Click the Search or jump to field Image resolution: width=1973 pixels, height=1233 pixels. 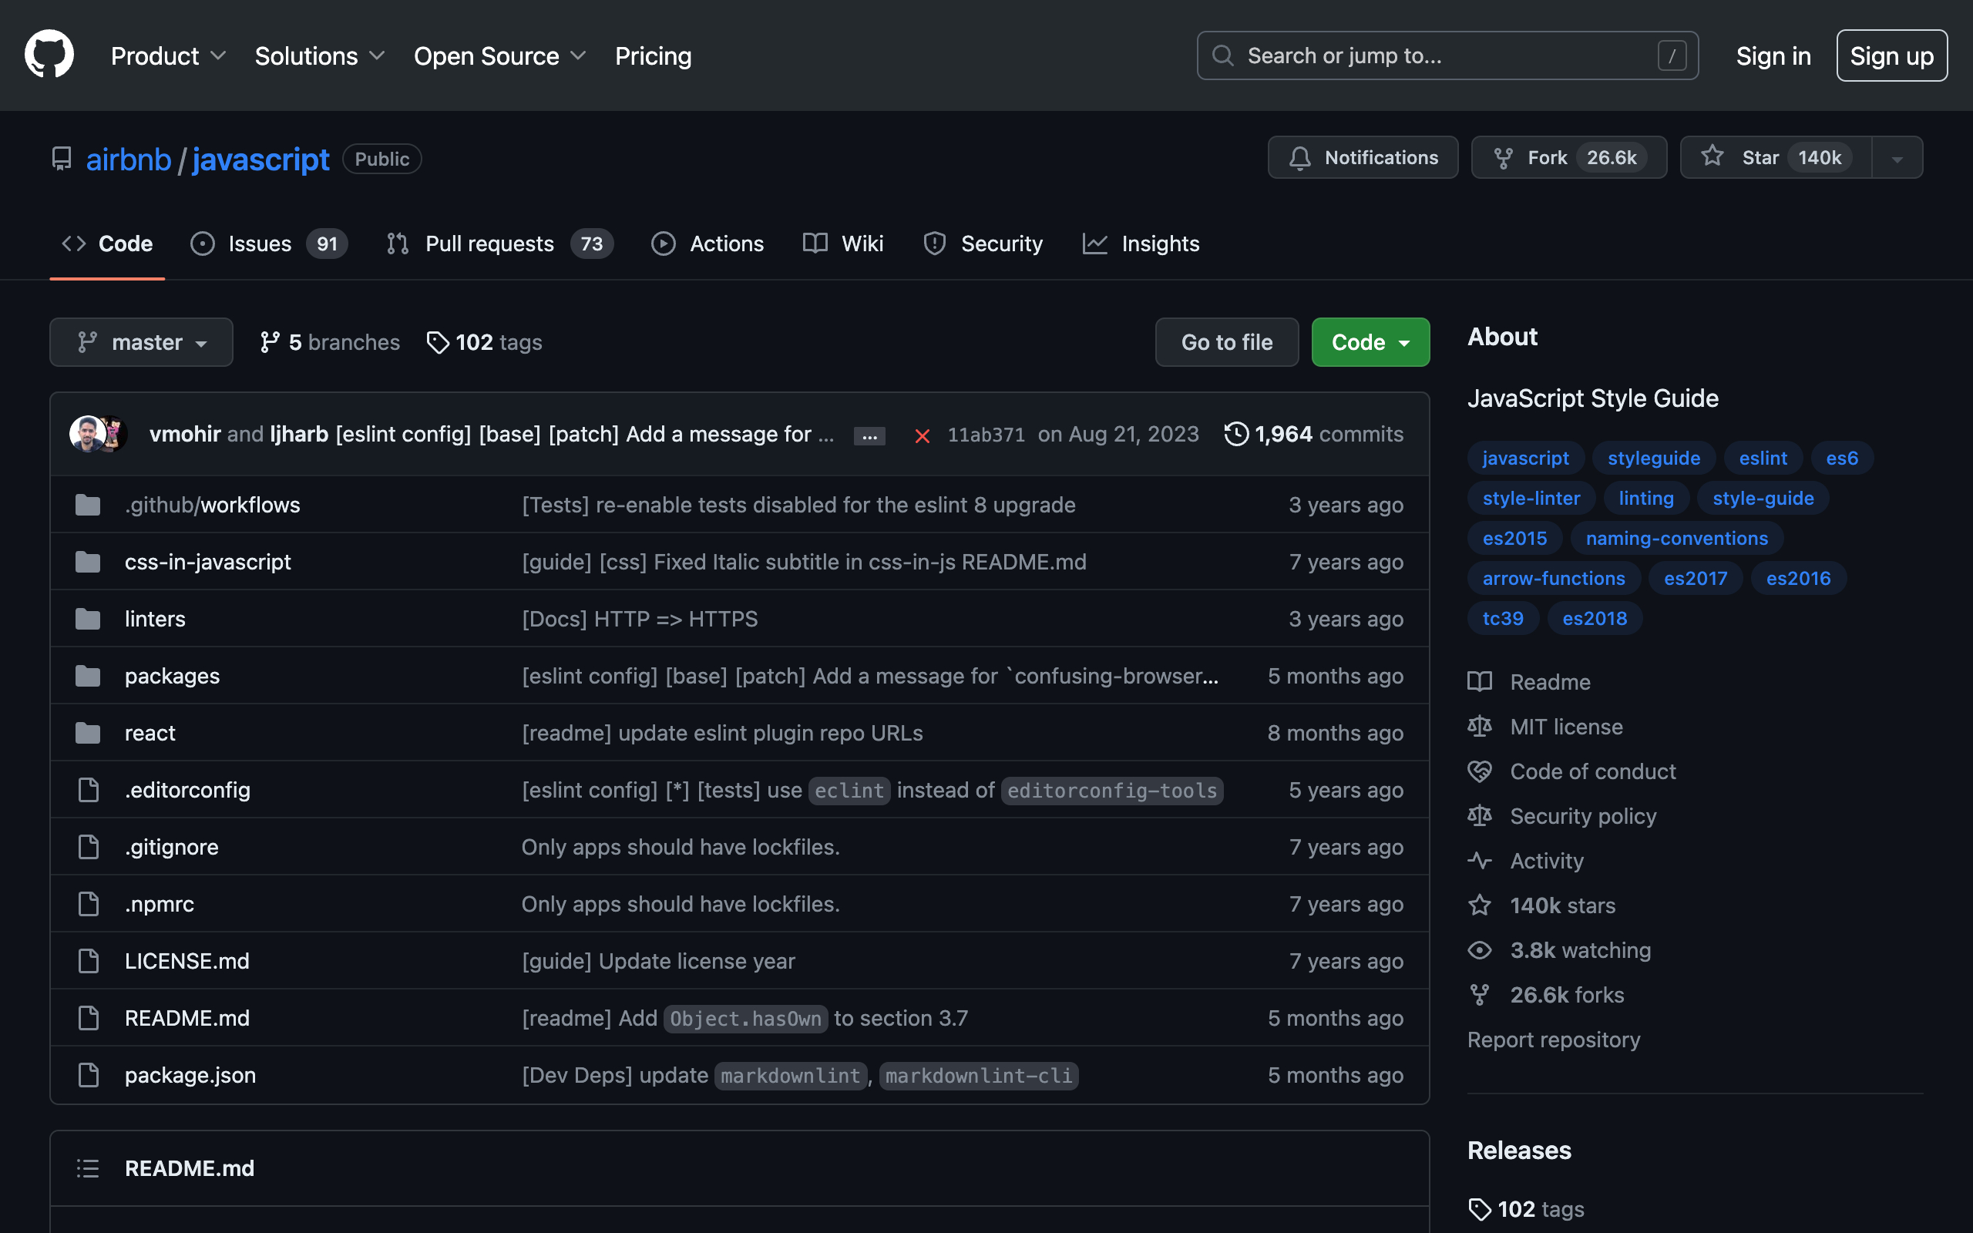click(1447, 55)
